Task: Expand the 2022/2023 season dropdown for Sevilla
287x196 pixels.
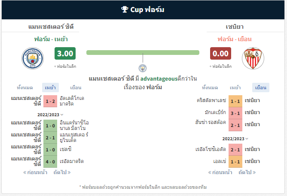Action: [x=235, y=139]
